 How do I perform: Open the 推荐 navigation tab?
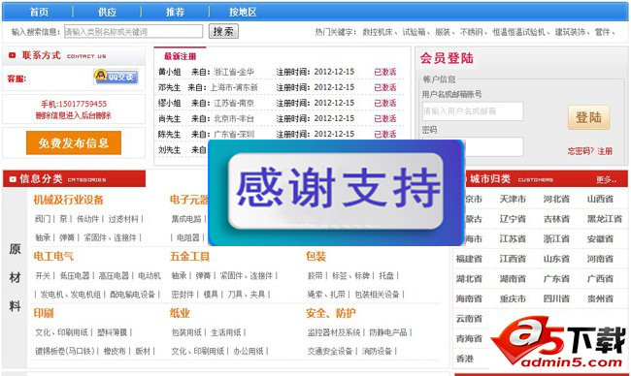[175, 12]
